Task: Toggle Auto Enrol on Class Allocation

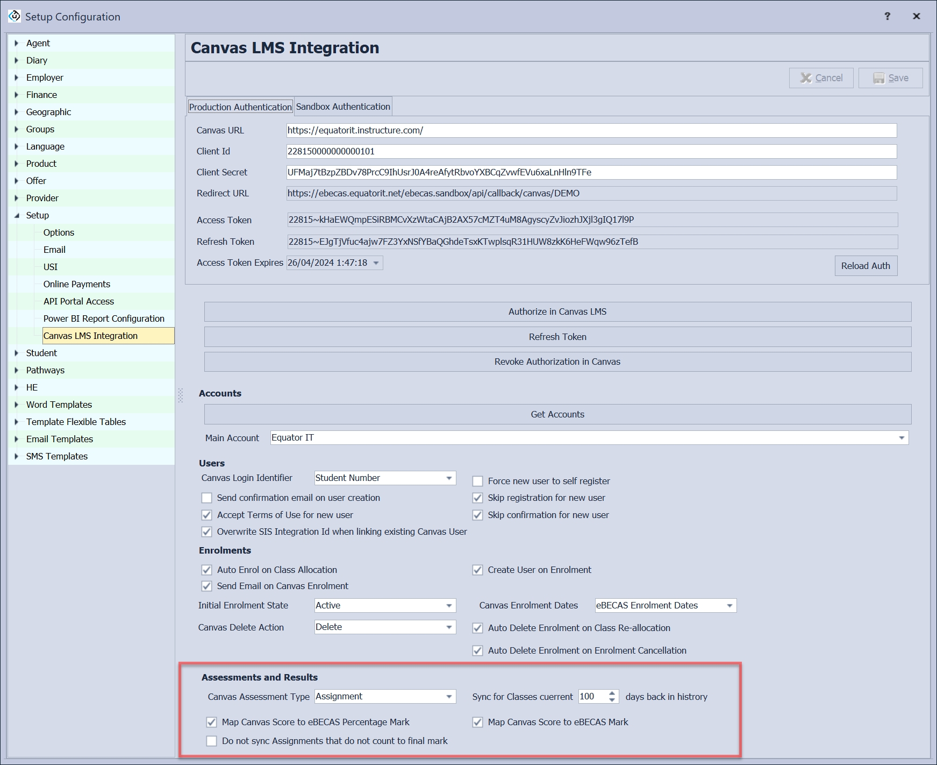Action: [x=206, y=570]
